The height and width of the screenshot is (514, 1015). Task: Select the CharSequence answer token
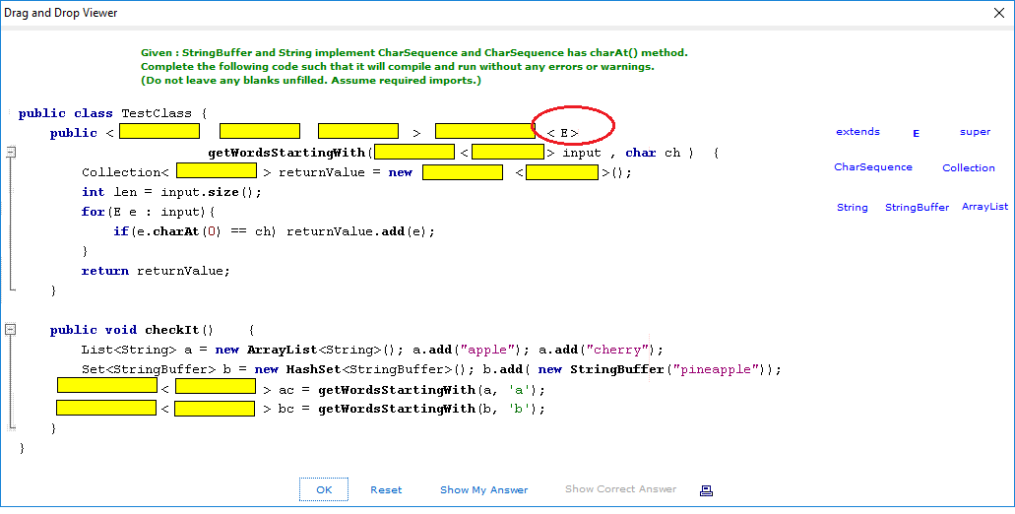click(x=872, y=167)
